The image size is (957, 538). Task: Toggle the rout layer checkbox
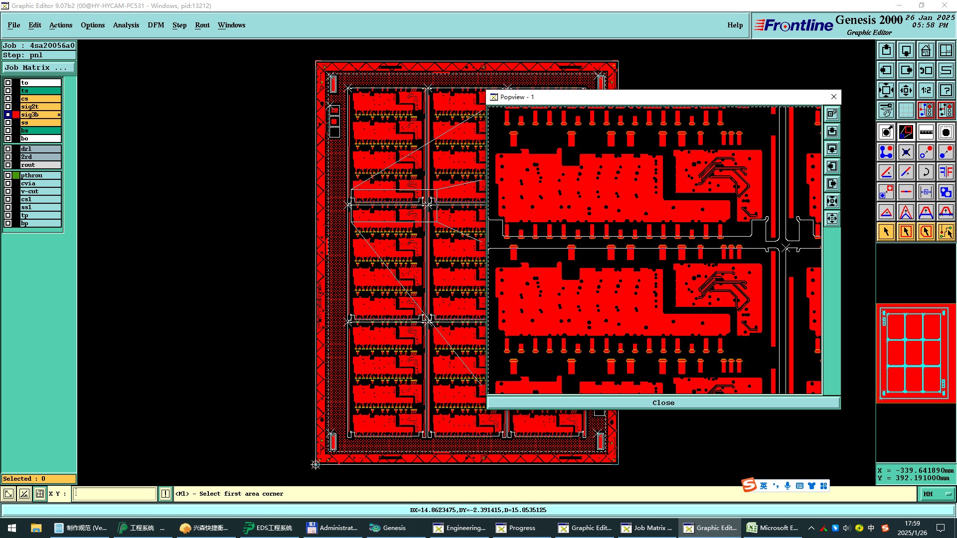pyautogui.click(x=8, y=165)
